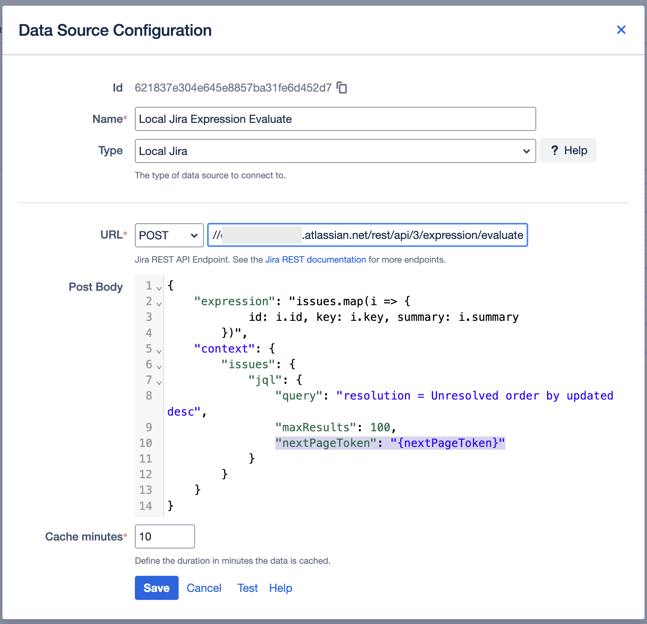Click the maxResults line in Post Body

coord(336,427)
